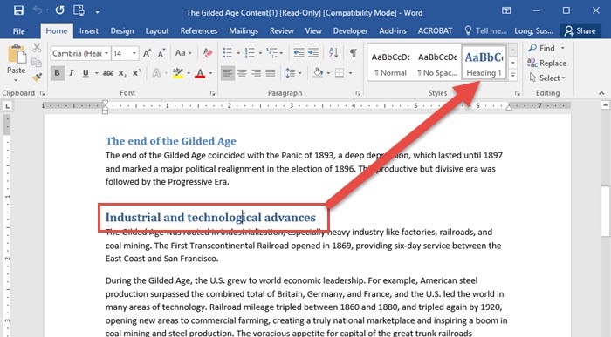Screen dimensions: 611x337
Task: Open Ribbon Display Options button
Action: click(506, 10)
